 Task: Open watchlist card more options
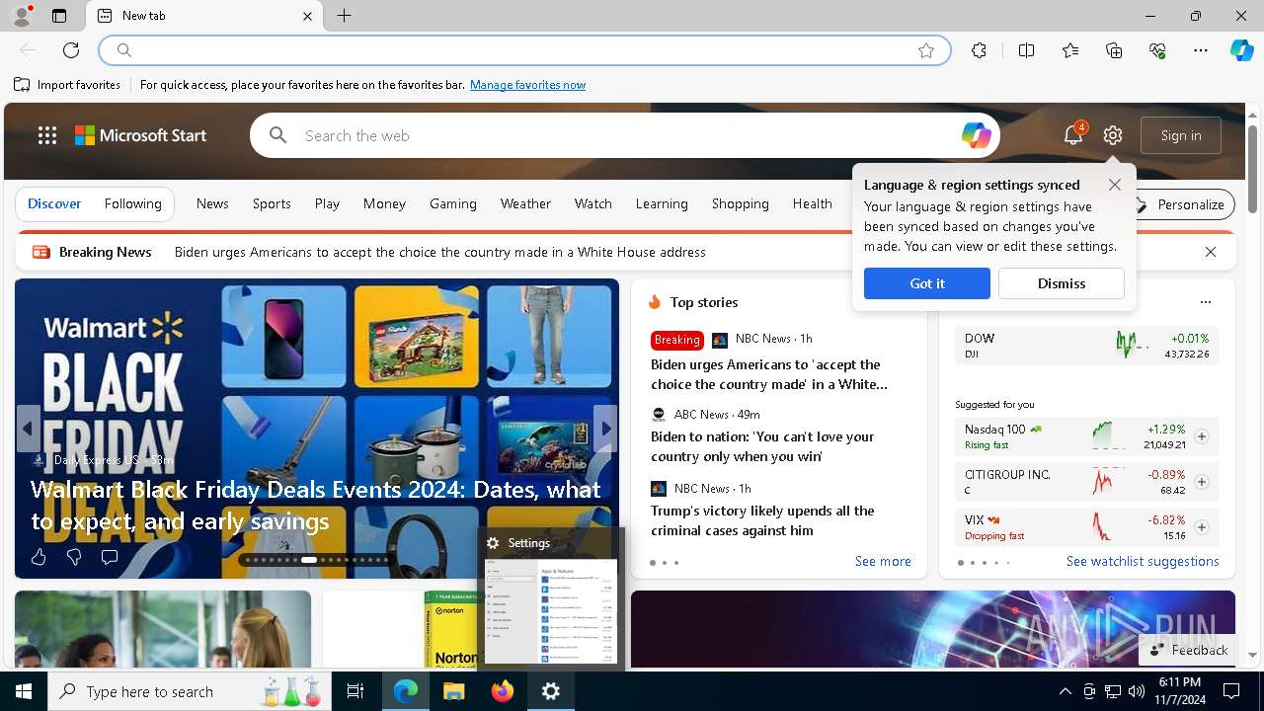pyautogui.click(x=1205, y=302)
